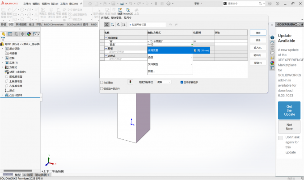The height and width of the screenshot is (180, 304).
Task: Click the Print icon in top toolbar
Action: pyautogui.click(x=122, y=4)
